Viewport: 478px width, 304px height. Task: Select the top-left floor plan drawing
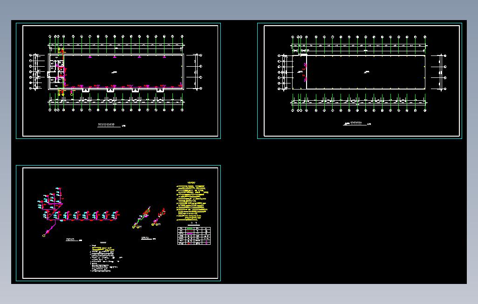116,73
